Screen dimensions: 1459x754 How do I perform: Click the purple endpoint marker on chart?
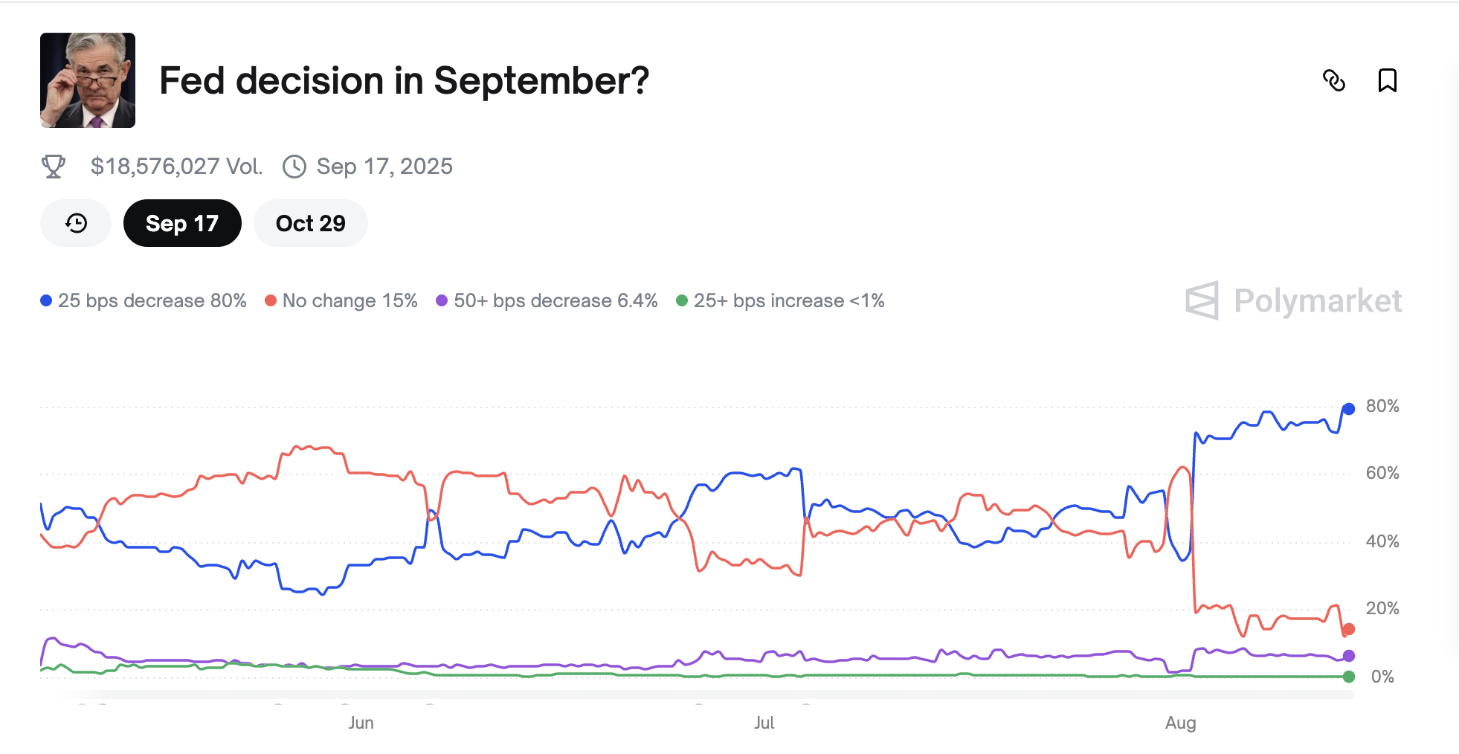pos(1348,656)
